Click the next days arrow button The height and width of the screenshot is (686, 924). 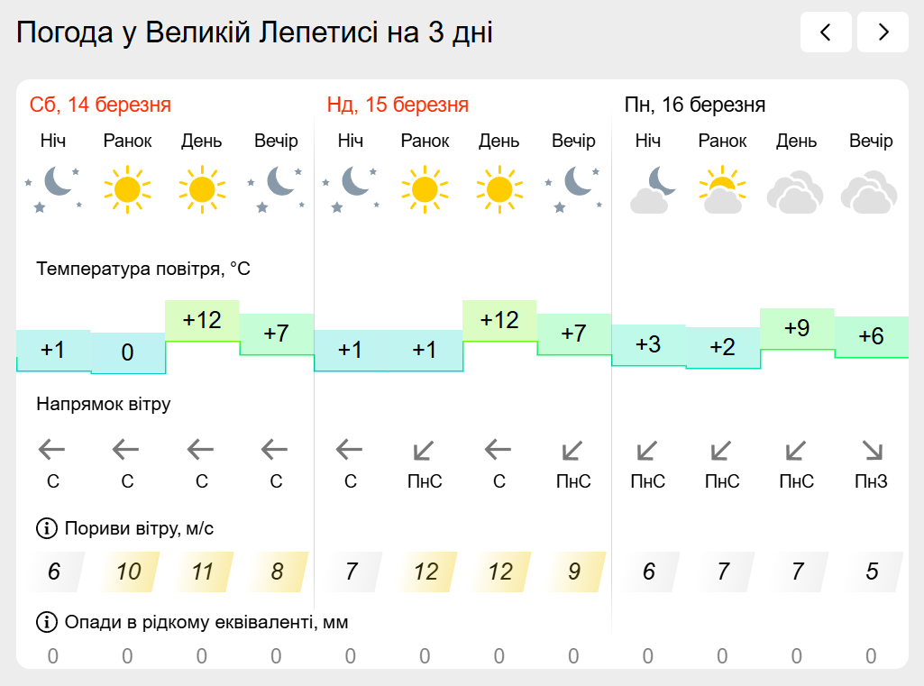pos(883,32)
